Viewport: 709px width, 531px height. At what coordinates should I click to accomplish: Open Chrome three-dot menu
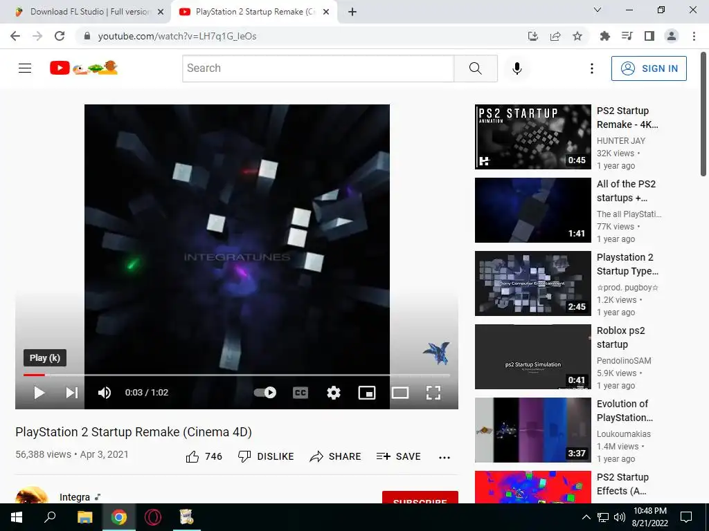(694, 36)
